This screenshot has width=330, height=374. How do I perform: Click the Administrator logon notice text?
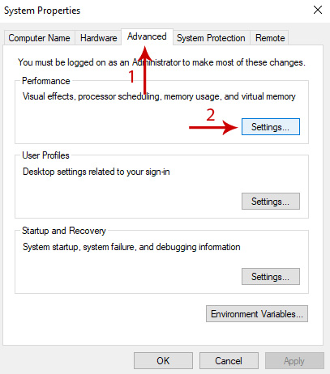[x=161, y=62]
